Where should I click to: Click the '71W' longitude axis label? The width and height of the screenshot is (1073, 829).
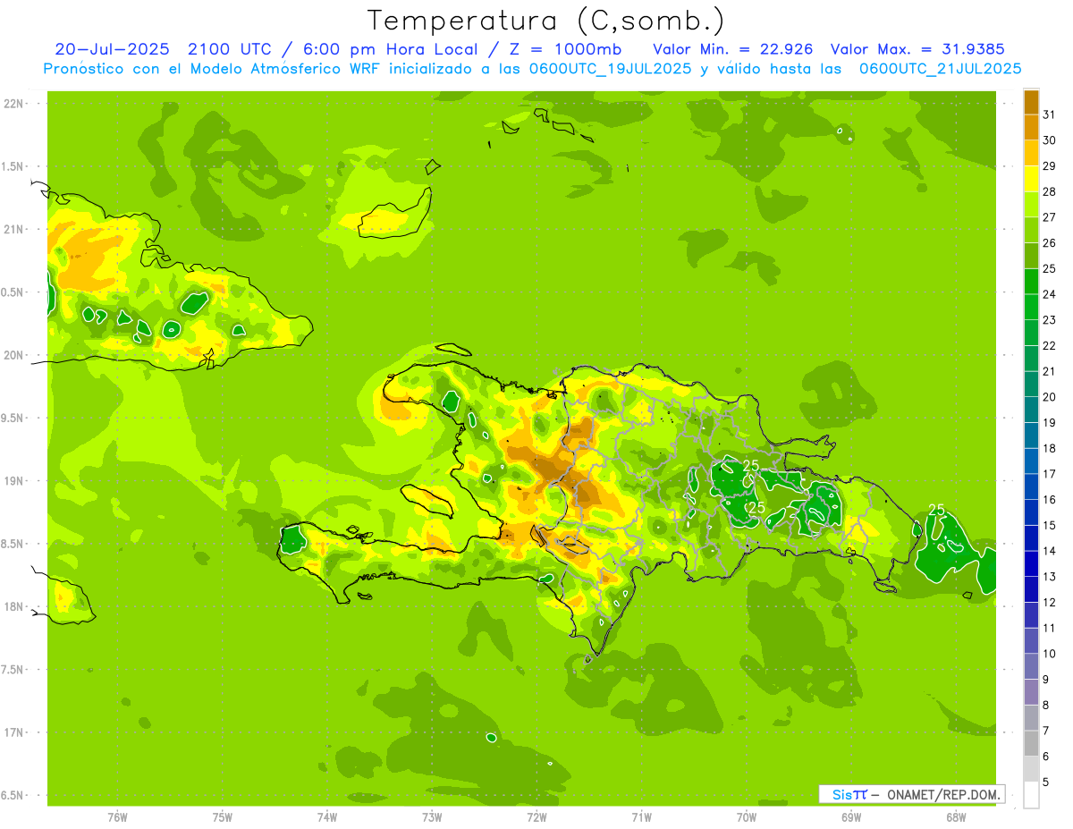point(641,816)
